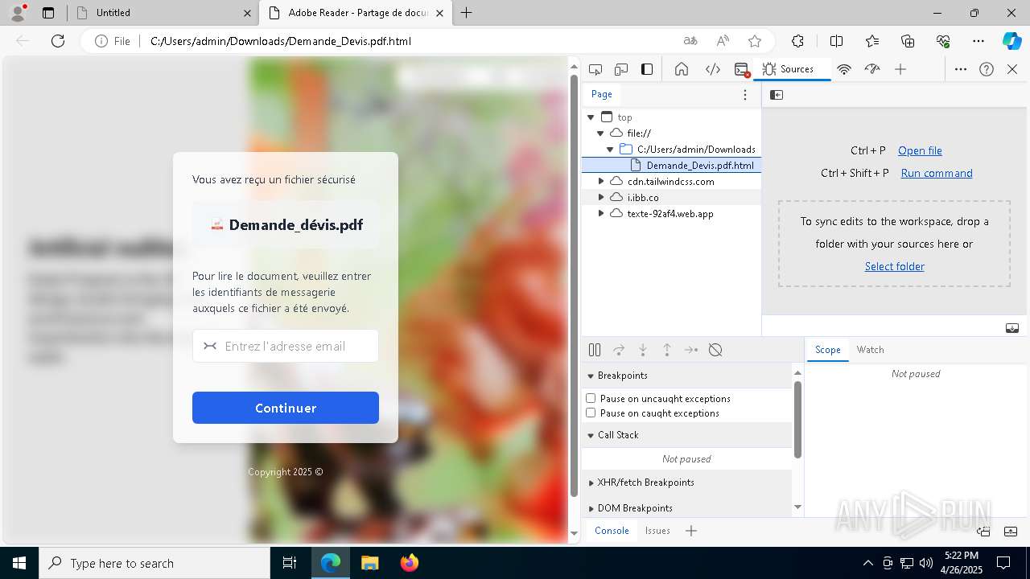The width and height of the screenshot is (1030, 579).
Task: Open browser Extensions puzzle icon
Action: point(797,41)
